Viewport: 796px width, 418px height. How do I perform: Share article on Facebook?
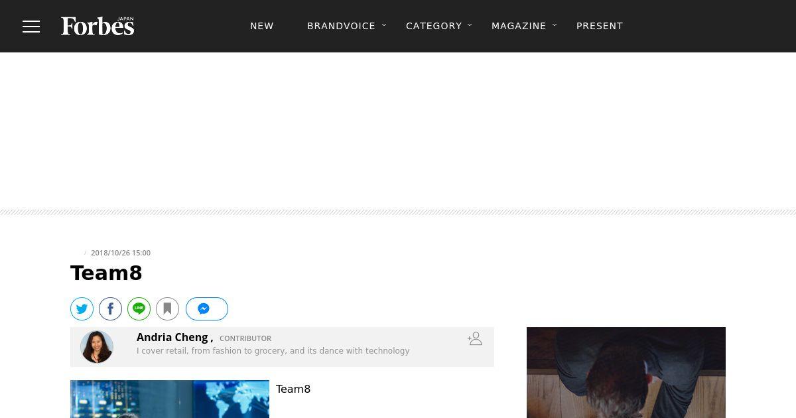point(110,309)
